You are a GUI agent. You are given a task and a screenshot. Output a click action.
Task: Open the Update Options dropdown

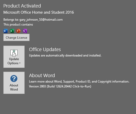14,57
